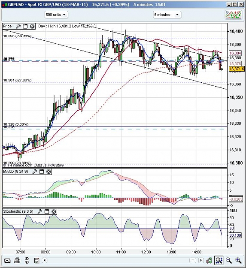Open Price panel wrench settings
This screenshot has width=246, height=268.
click(18, 26)
